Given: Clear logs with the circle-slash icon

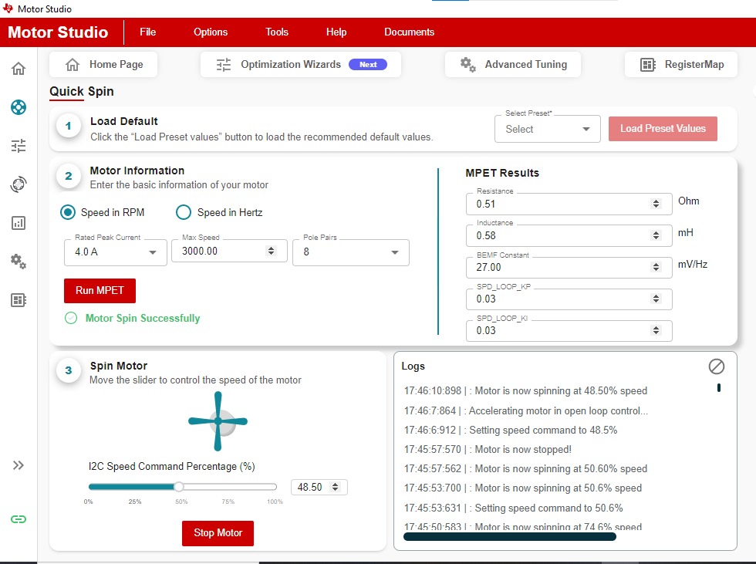Looking at the screenshot, I should coord(716,366).
